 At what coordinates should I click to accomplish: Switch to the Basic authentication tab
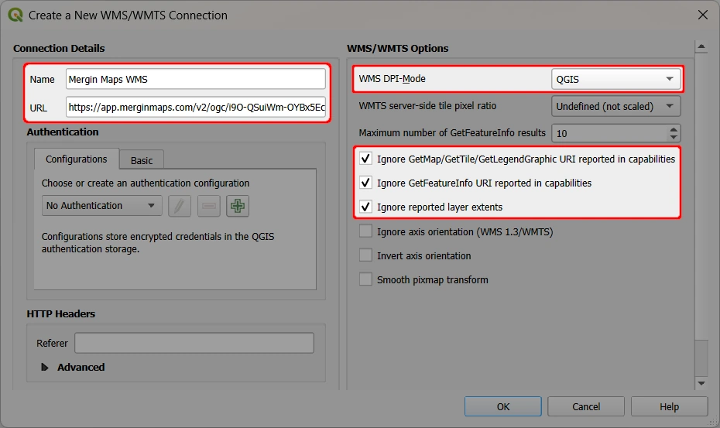tap(142, 160)
